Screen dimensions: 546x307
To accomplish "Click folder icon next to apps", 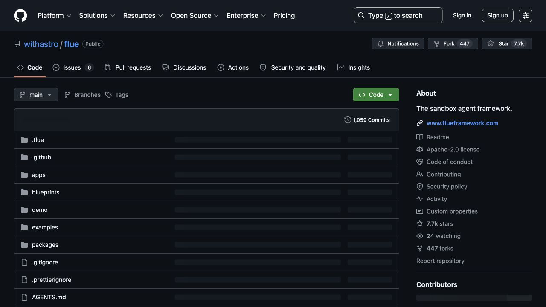I will (24, 175).
